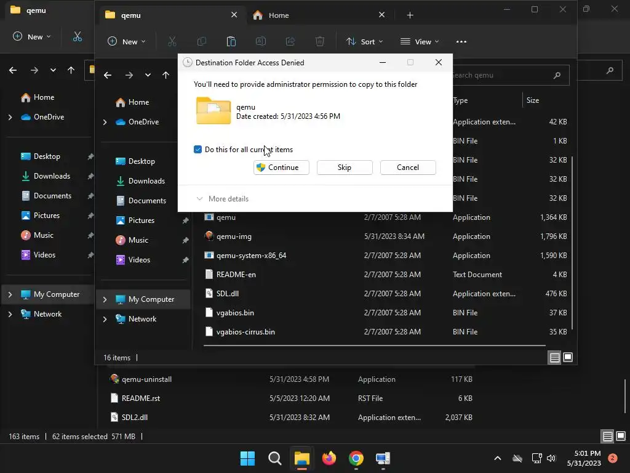Open Chrome from the taskbar
The width and height of the screenshot is (630, 473).
[356, 458]
